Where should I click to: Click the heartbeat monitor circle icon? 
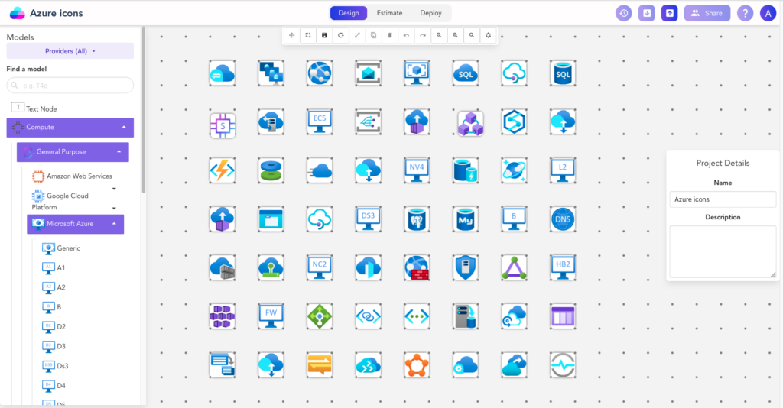tap(563, 365)
